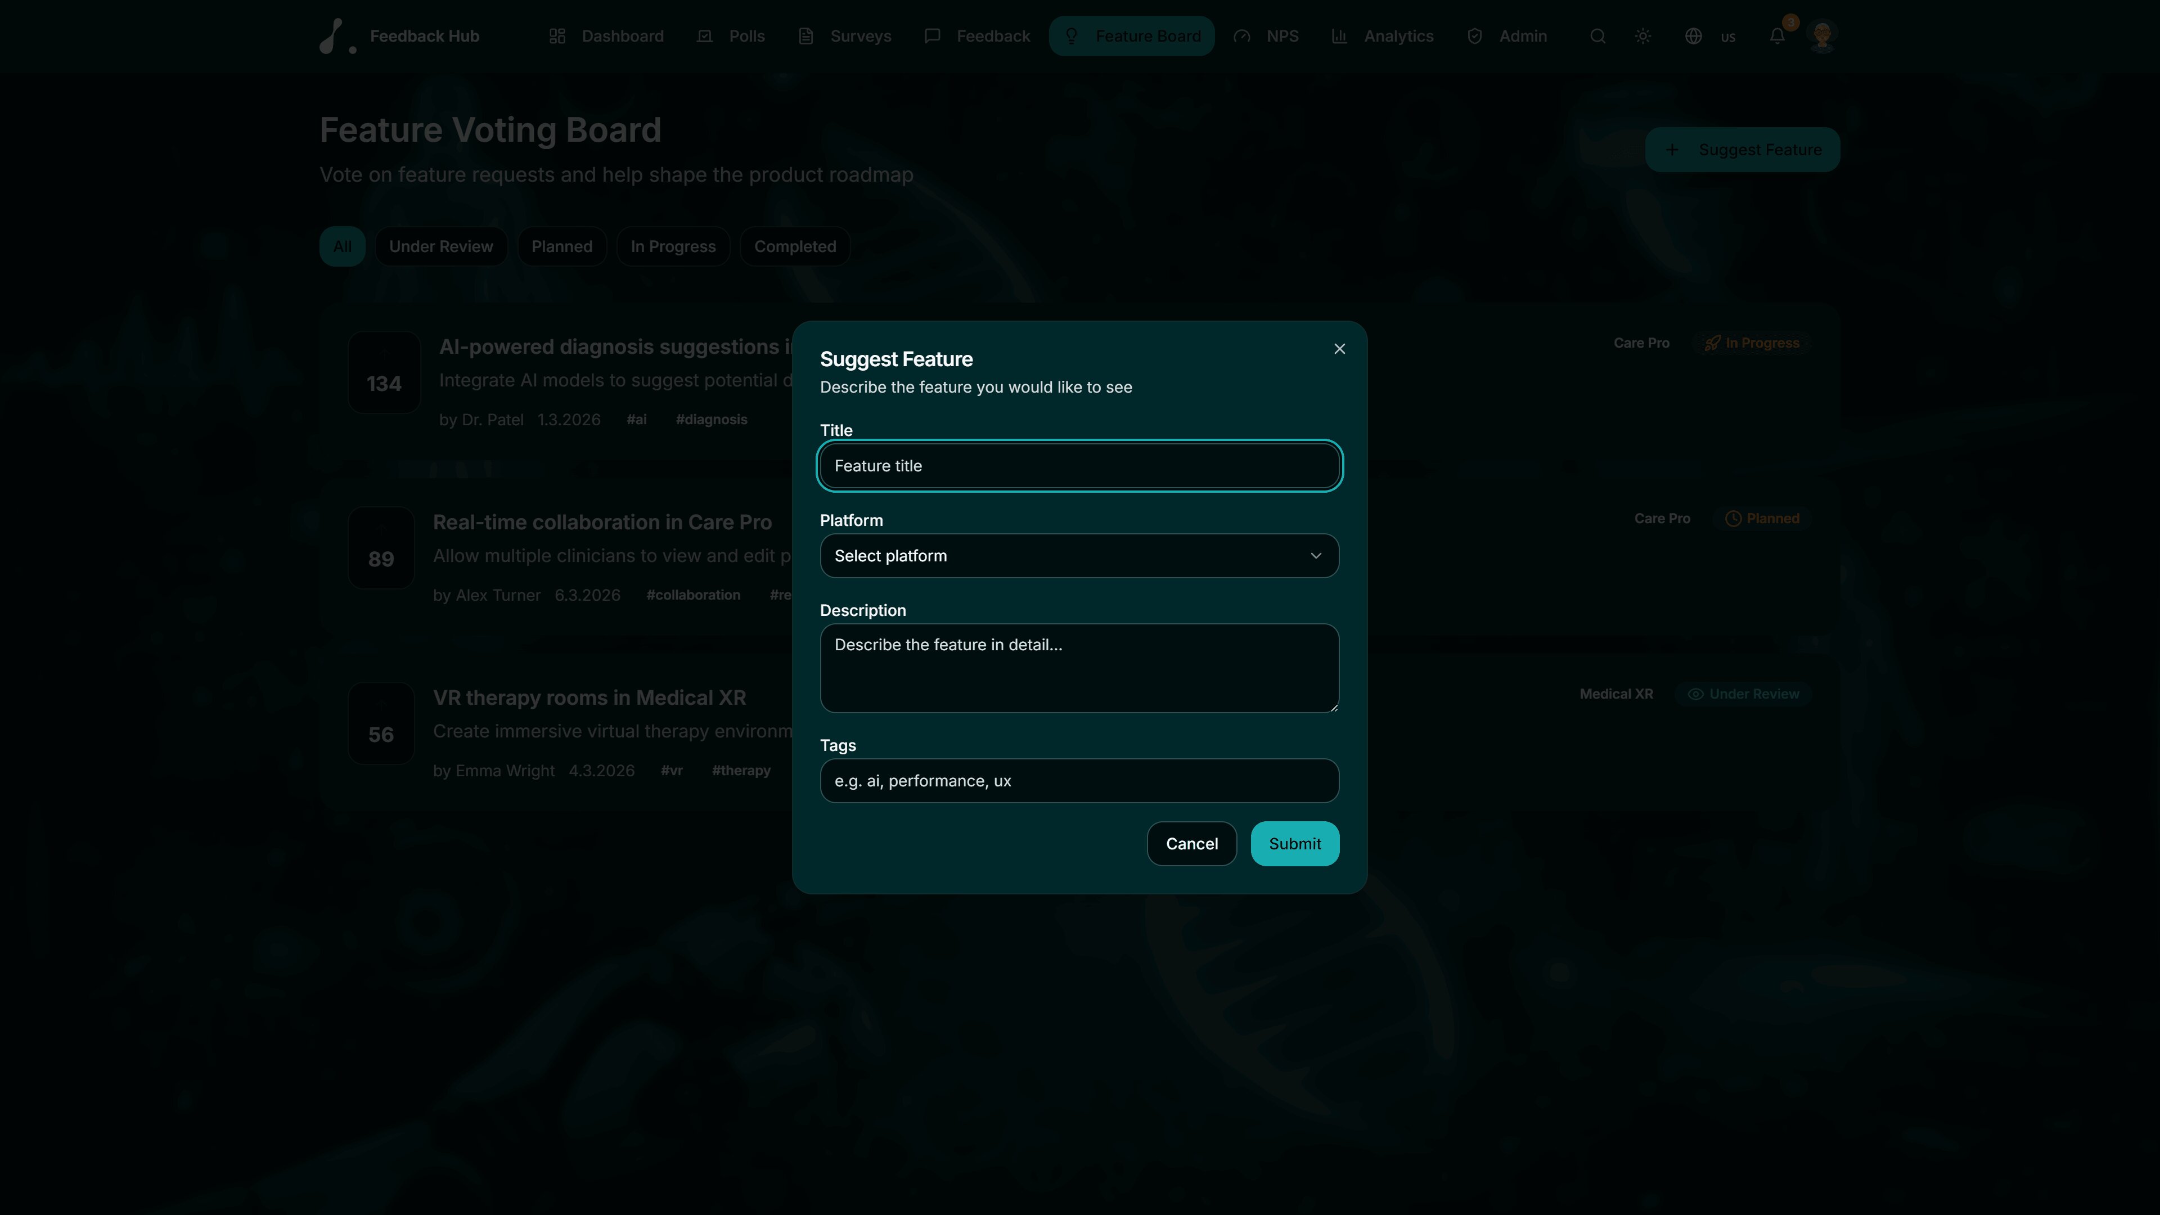
Task: Click author name by Alex Turner
Action: pos(487,595)
